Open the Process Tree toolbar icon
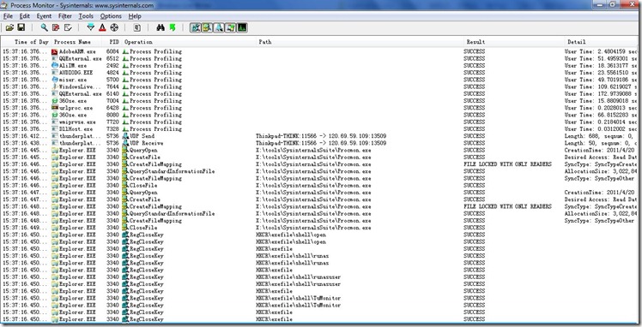642x327 pixels. 136,27
